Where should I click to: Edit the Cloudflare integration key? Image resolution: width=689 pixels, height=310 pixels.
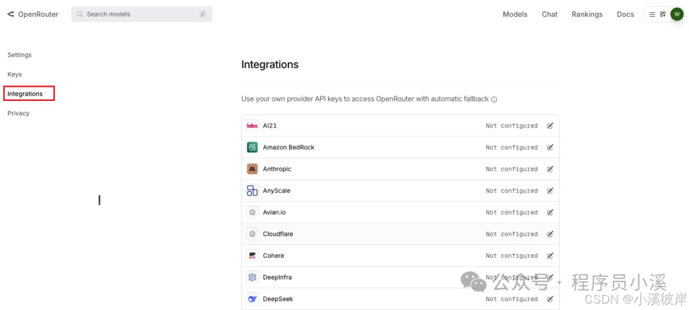point(550,234)
